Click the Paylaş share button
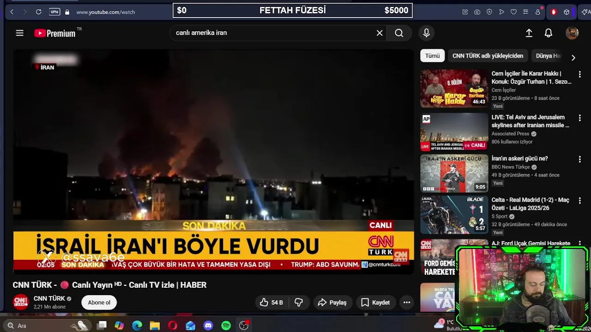Image resolution: width=591 pixels, height=332 pixels. [x=332, y=302]
